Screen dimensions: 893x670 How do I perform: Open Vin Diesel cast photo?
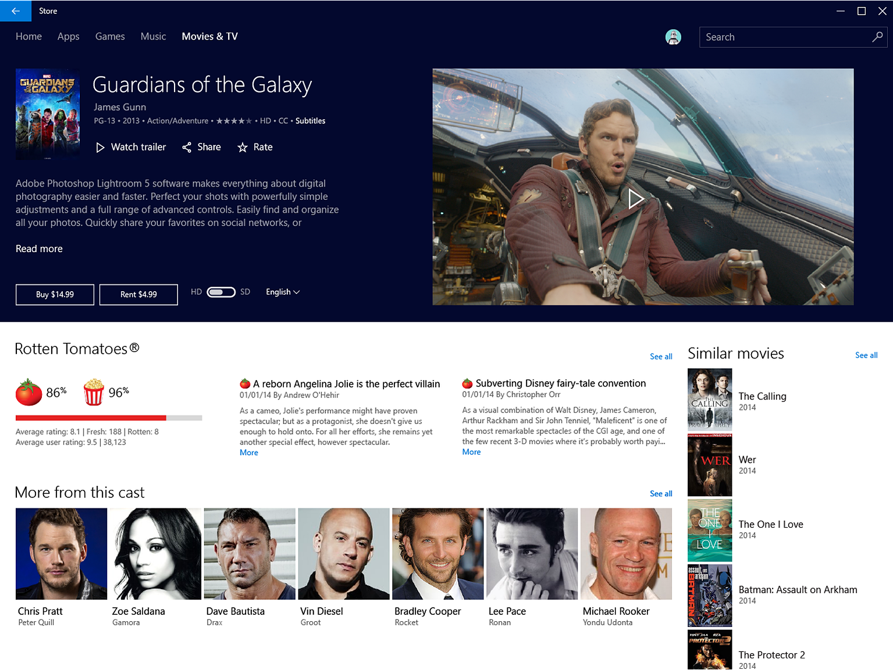point(344,554)
